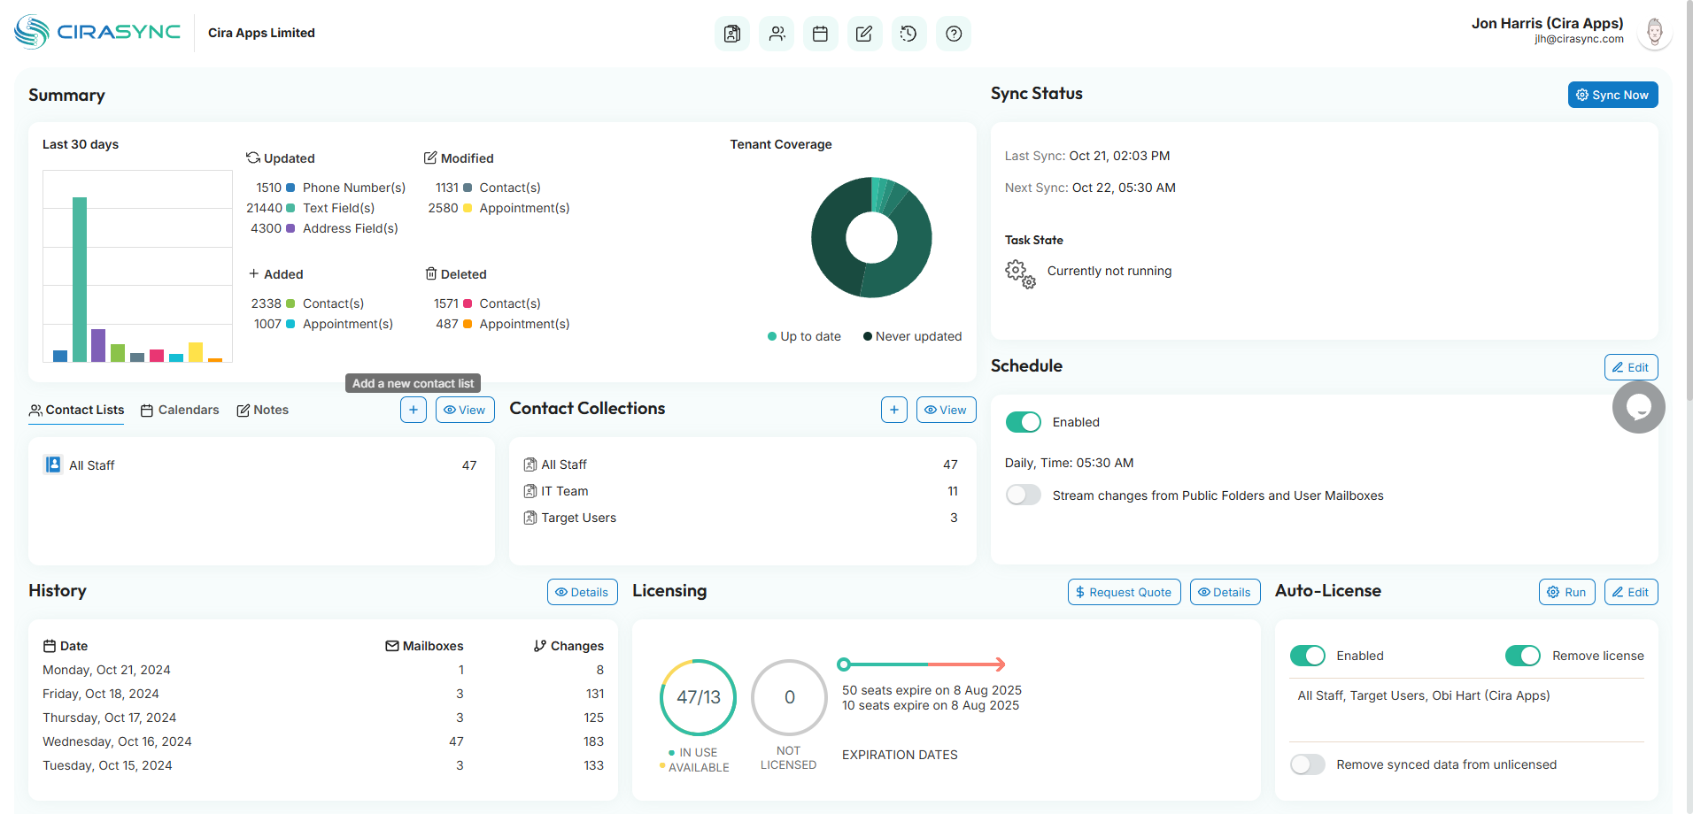This screenshot has width=1693, height=814.
Task: Switch to the Calendars tab
Action: point(180,410)
